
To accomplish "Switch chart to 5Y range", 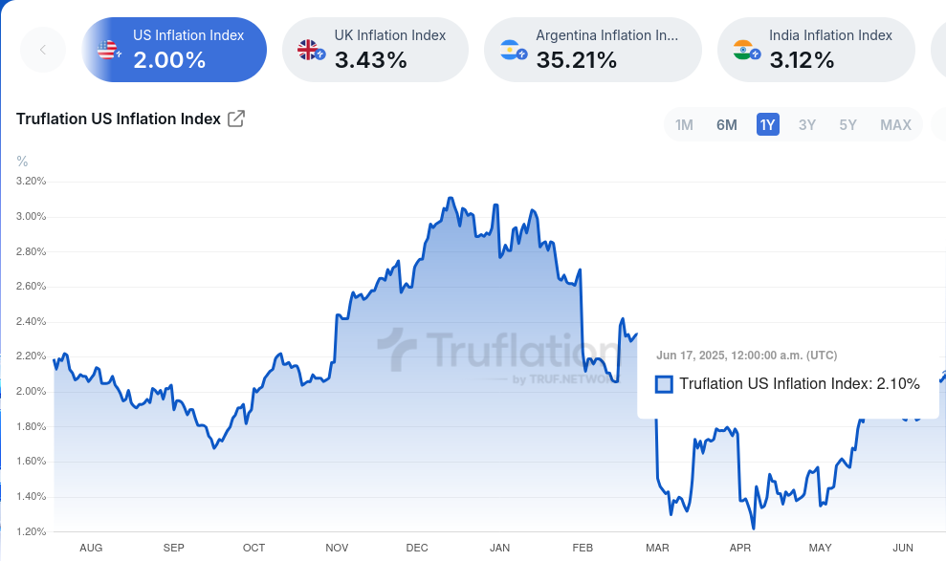I will pyautogui.click(x=847, y=125).
